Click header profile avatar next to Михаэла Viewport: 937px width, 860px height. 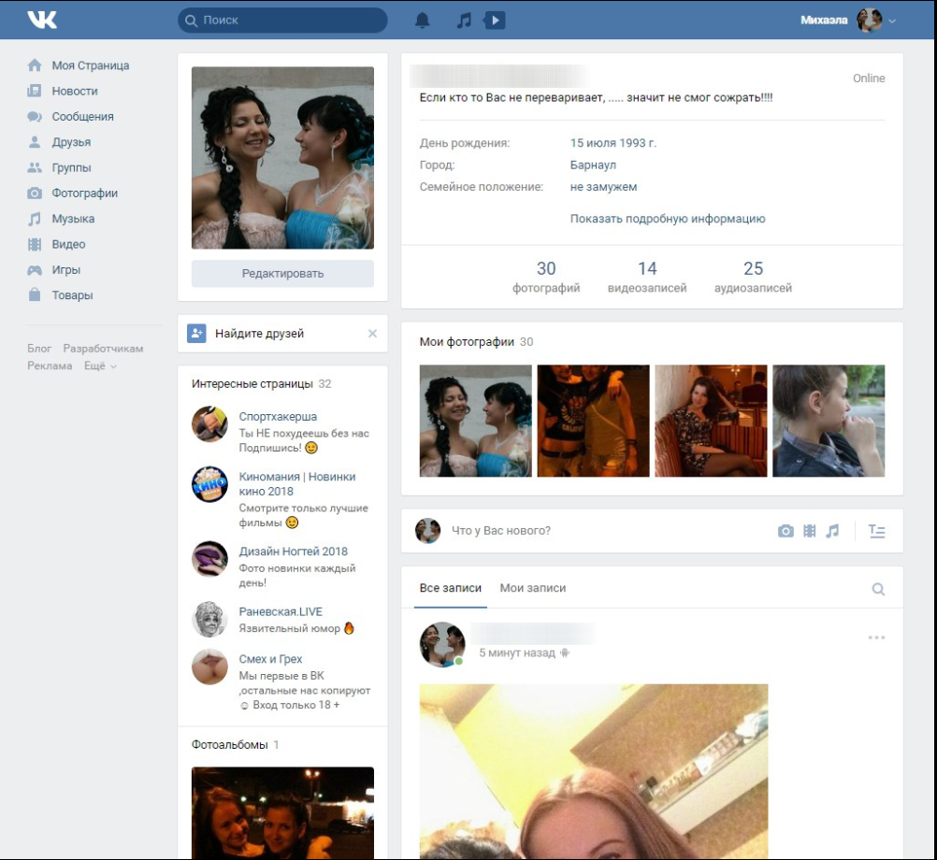click(x=870, y=21)
